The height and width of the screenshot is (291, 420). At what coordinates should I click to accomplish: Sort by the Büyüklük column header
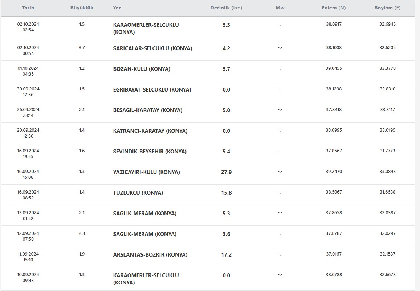click(x=82, y=8)
